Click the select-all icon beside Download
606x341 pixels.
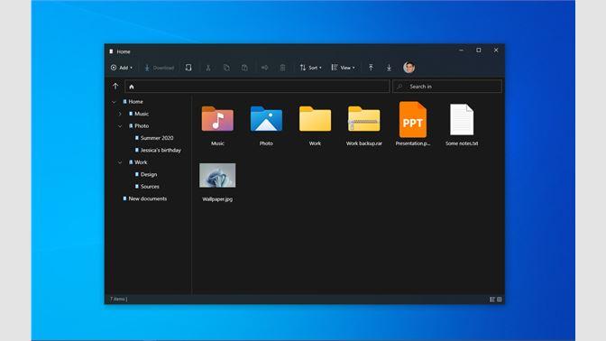[x=188, y=68]
